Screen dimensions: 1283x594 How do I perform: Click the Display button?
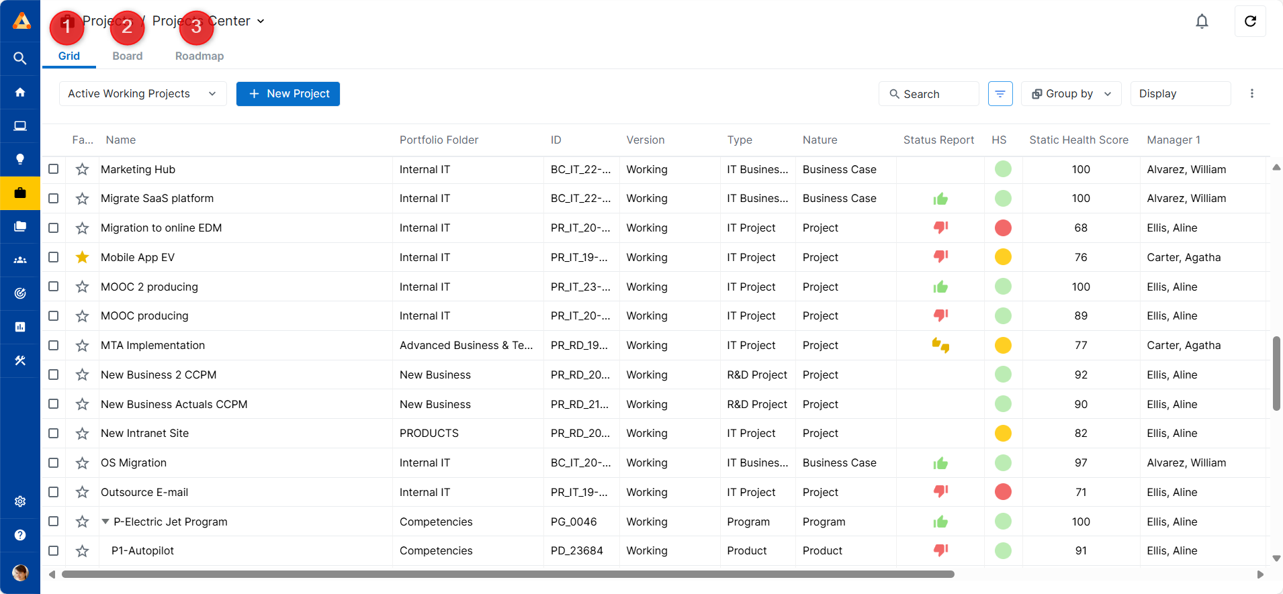[1180, 94]
